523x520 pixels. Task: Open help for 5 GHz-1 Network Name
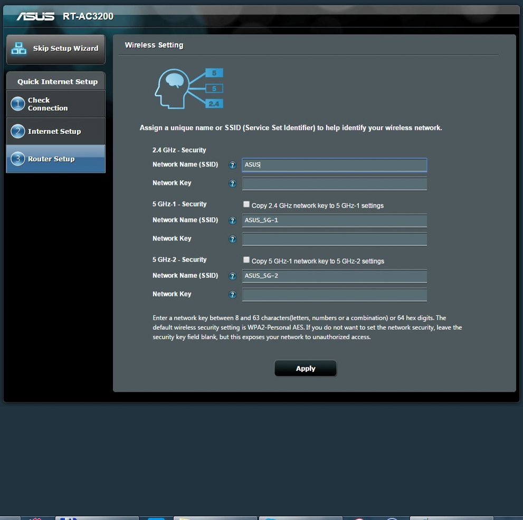(232, 221)
